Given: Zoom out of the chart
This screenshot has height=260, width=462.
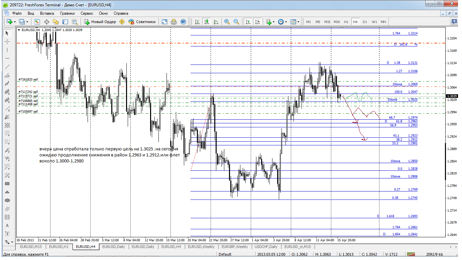Looking at the screenshot, I should point(236,22).
